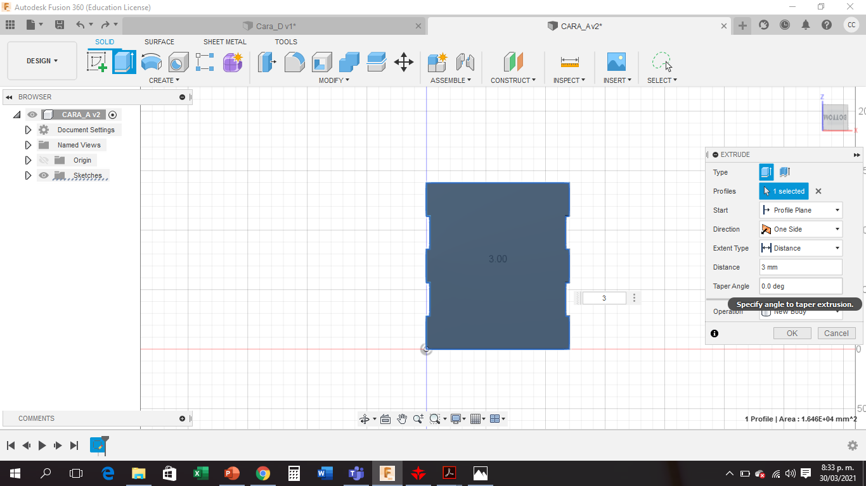Open the DESIGN workspace dropdown
Screen dimensions: 866x486
click(x=42, y=61)
